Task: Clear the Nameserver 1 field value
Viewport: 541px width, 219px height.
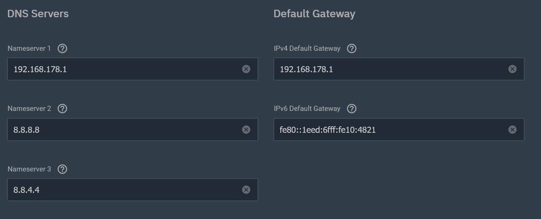Action: click(246, 69)
